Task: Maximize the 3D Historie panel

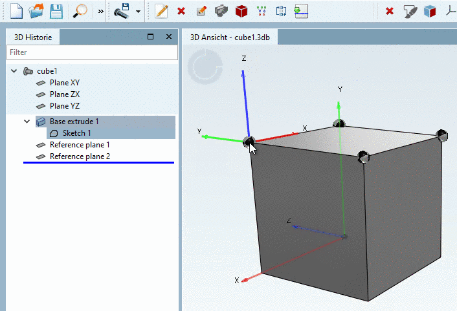Action: click(150, 37)
